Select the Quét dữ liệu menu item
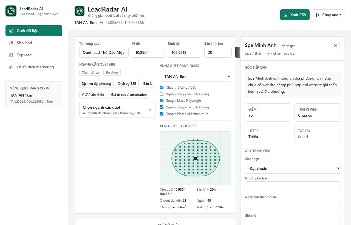The height and width of the screenshot is (225, 351). pos(34,31)
